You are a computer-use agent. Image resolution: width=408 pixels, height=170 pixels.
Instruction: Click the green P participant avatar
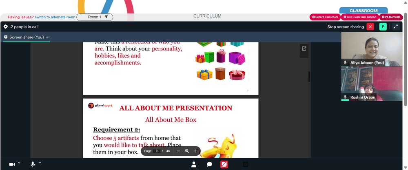coord(383,27)
